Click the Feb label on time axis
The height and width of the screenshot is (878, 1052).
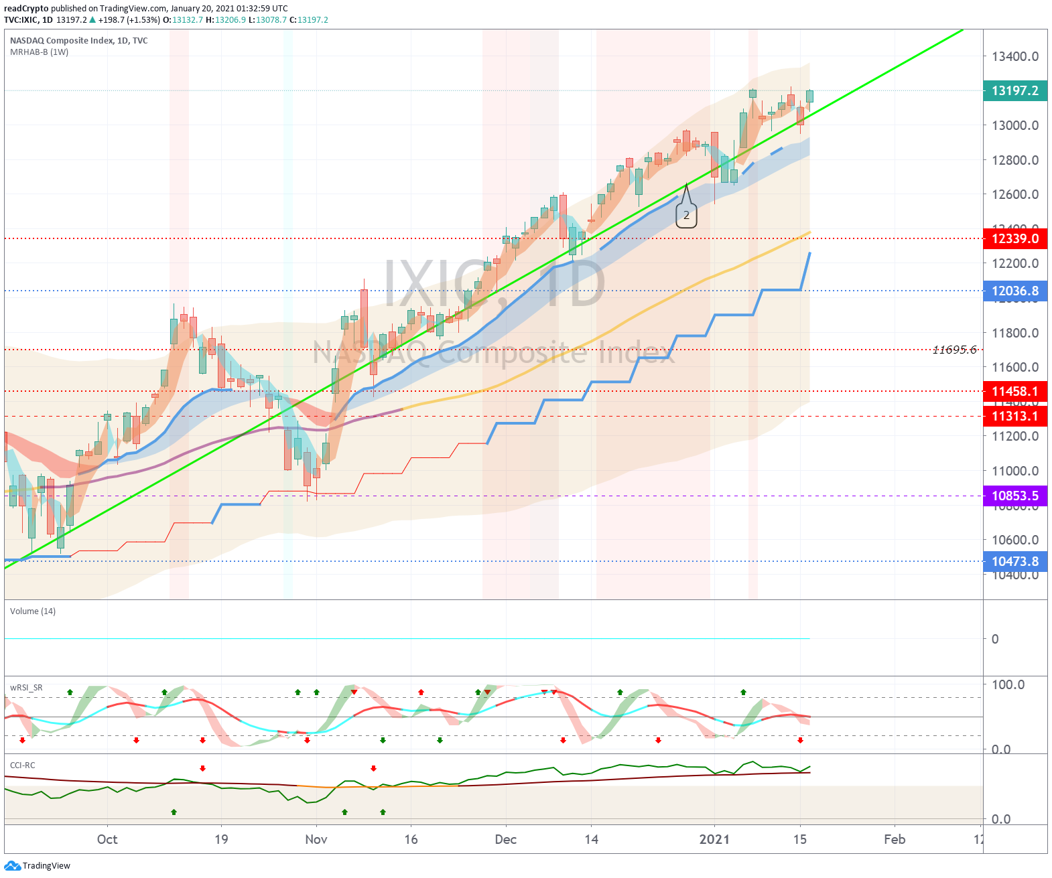click(895, 840)
